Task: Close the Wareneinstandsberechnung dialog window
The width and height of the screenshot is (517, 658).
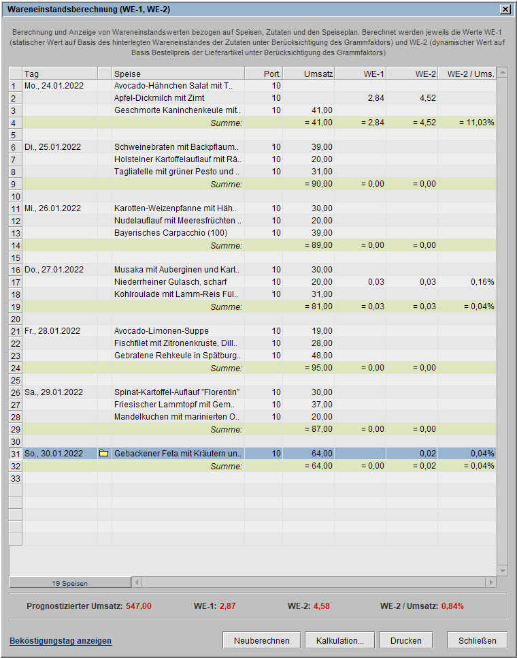Action: click(x=505, y=10)
